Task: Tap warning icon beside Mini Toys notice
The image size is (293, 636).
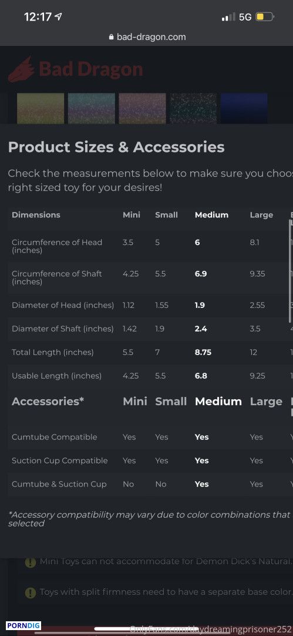Action: click(31, 562)
